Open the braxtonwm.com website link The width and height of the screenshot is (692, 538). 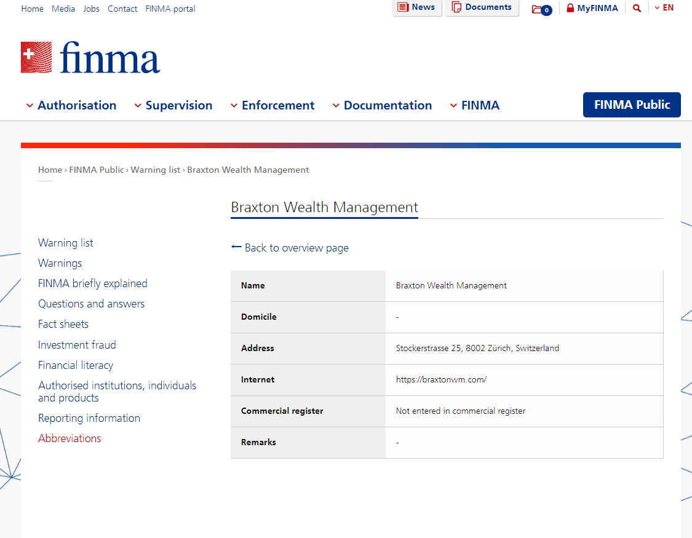[441, 379]
